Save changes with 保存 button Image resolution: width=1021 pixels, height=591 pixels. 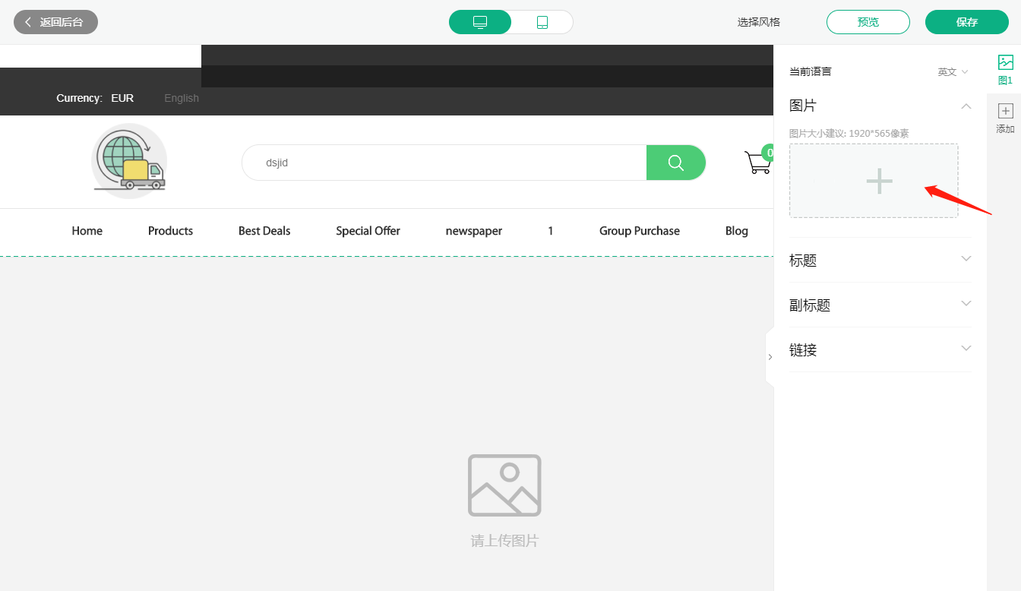coord(966,22)
